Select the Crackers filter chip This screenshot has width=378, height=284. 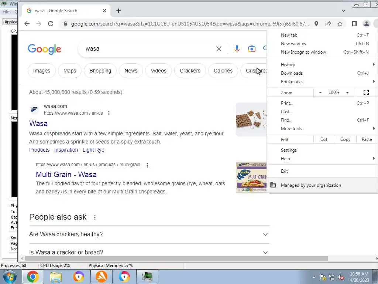point(190,71)
